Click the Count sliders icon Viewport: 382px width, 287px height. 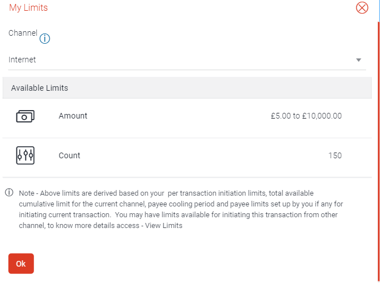pyautogui.click(x=25, y=155)
